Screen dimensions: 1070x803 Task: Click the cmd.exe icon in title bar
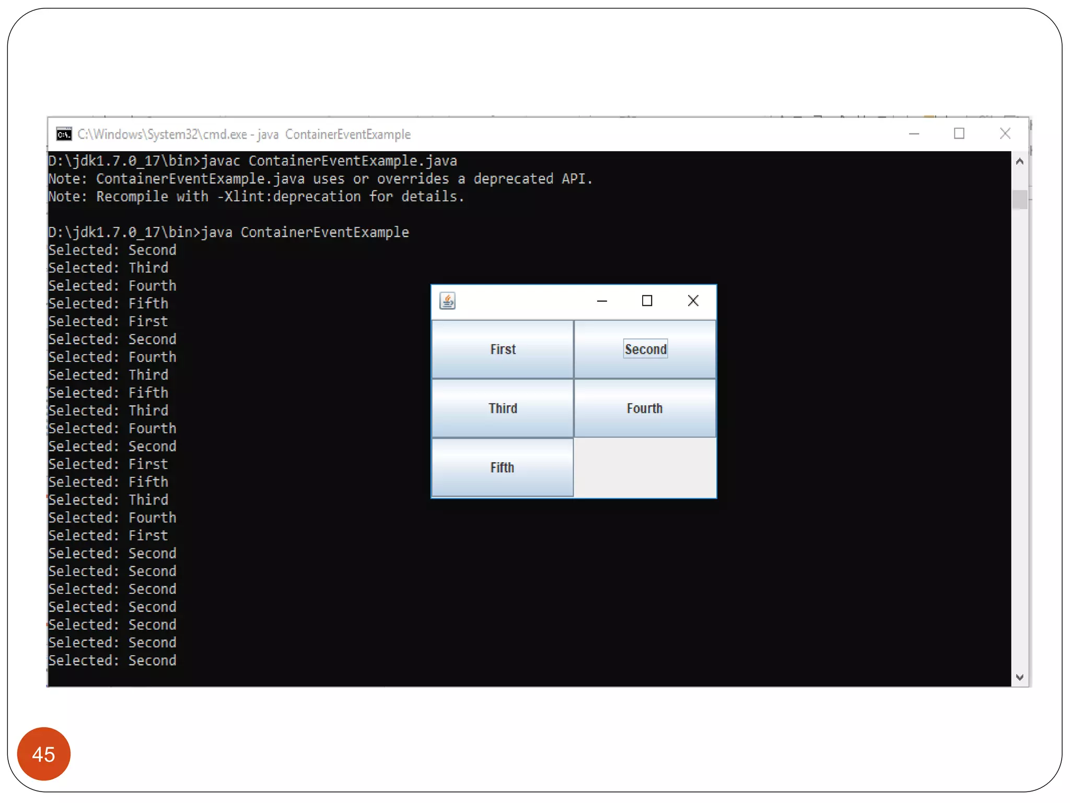64,134
